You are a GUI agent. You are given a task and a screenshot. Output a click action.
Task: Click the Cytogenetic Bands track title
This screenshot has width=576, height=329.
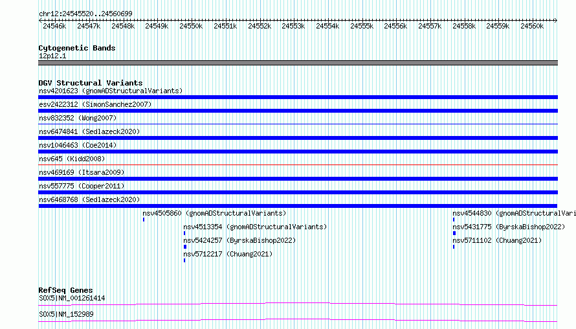[x=77, y=48]
